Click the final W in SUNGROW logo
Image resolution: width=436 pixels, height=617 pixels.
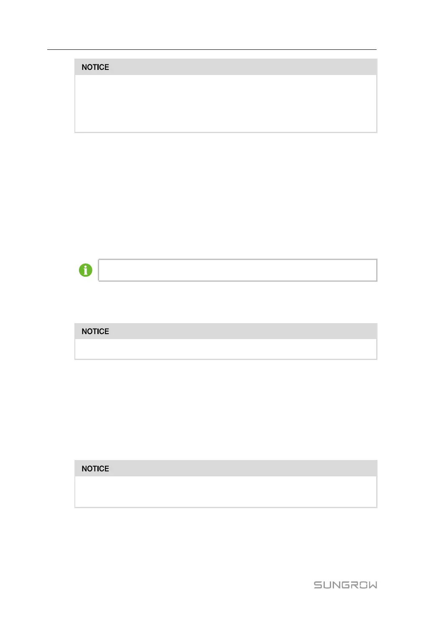(372, 585)
